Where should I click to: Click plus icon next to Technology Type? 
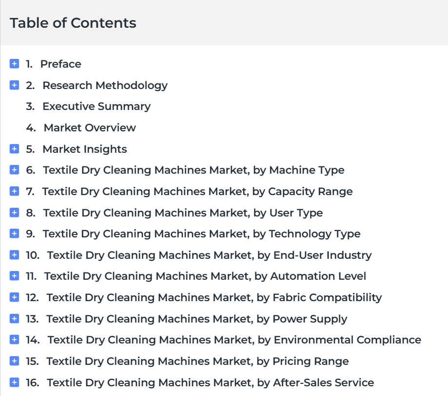[14, 234]
